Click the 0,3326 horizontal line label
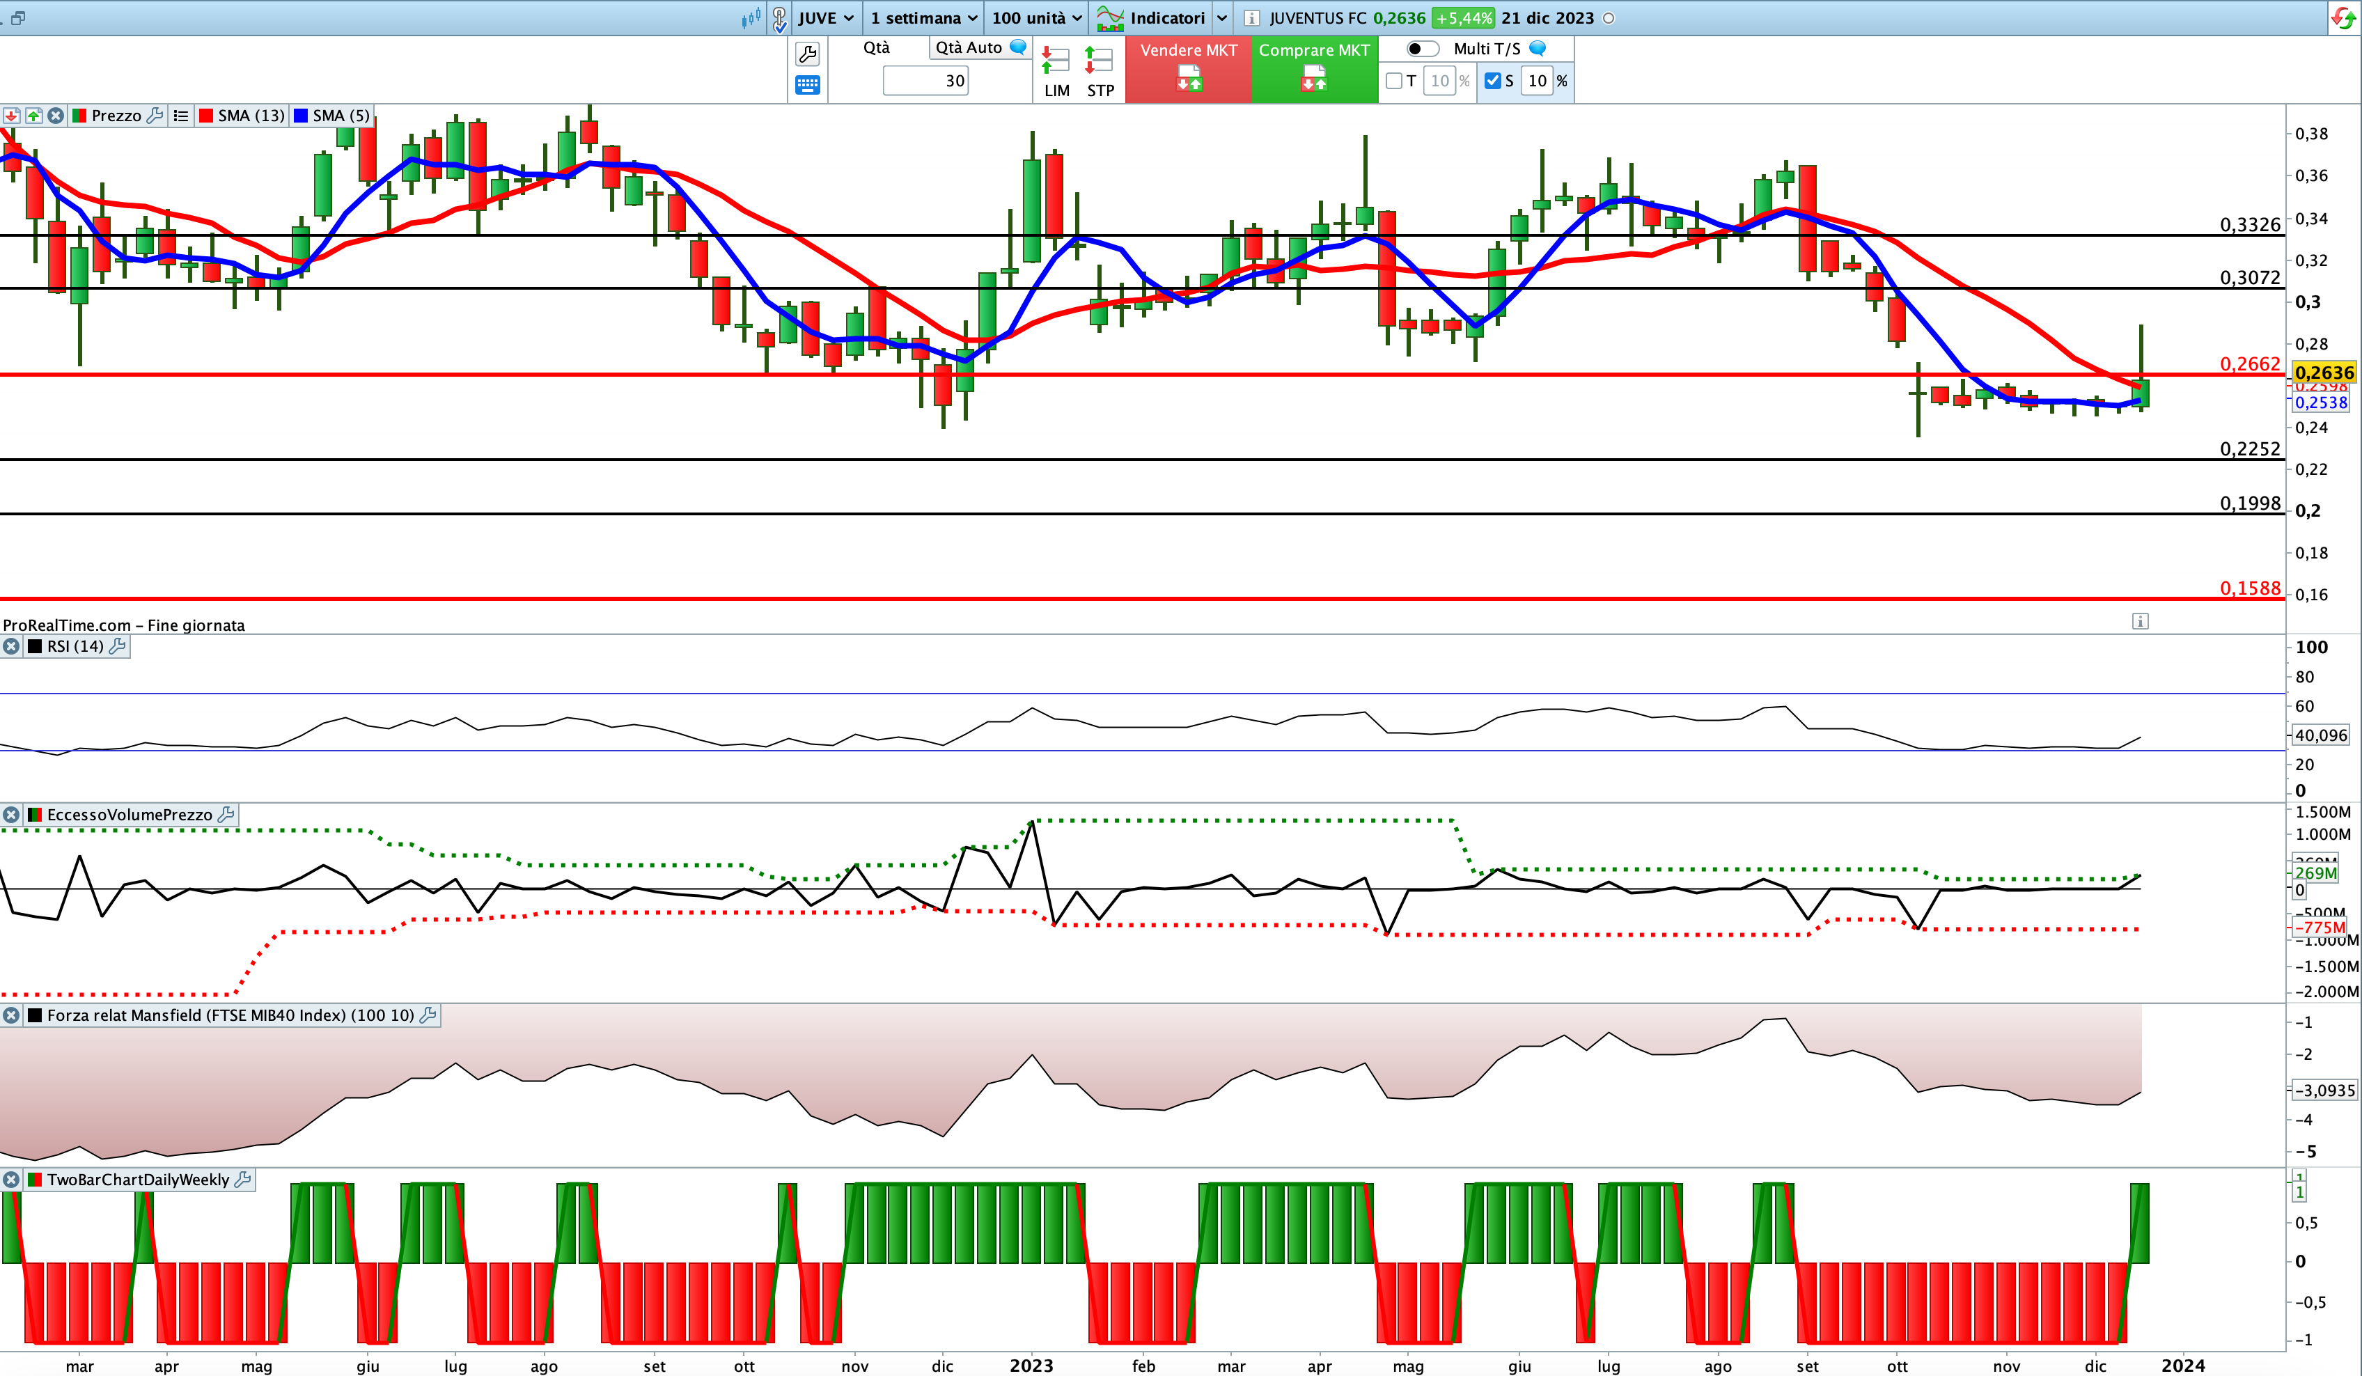 click(x=2249, y=224)
